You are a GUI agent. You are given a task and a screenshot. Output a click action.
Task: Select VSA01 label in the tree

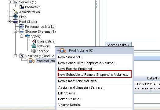click(36, 36)
